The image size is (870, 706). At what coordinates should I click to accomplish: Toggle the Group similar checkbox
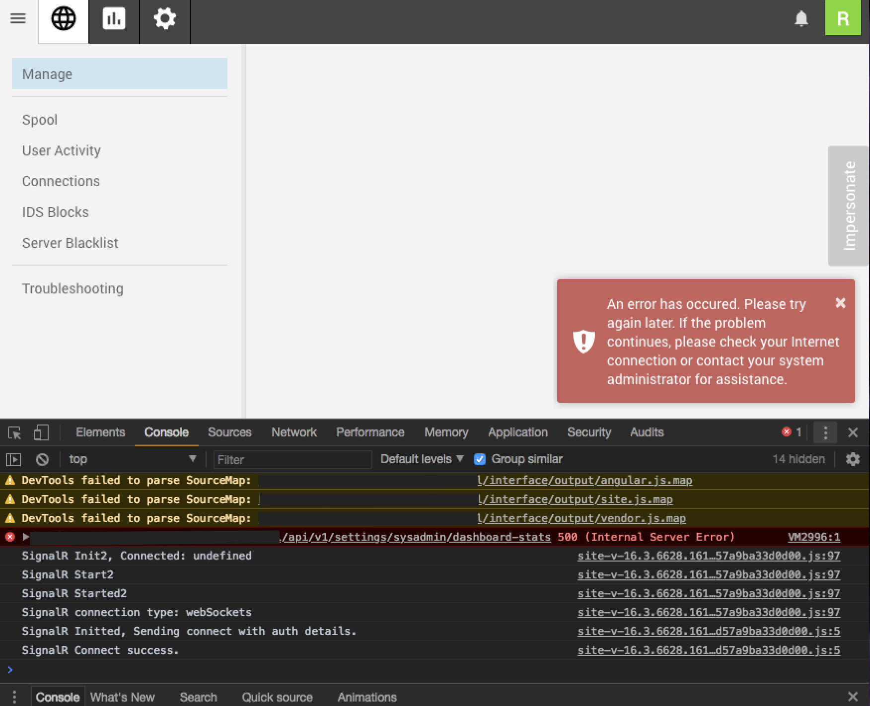480,460
